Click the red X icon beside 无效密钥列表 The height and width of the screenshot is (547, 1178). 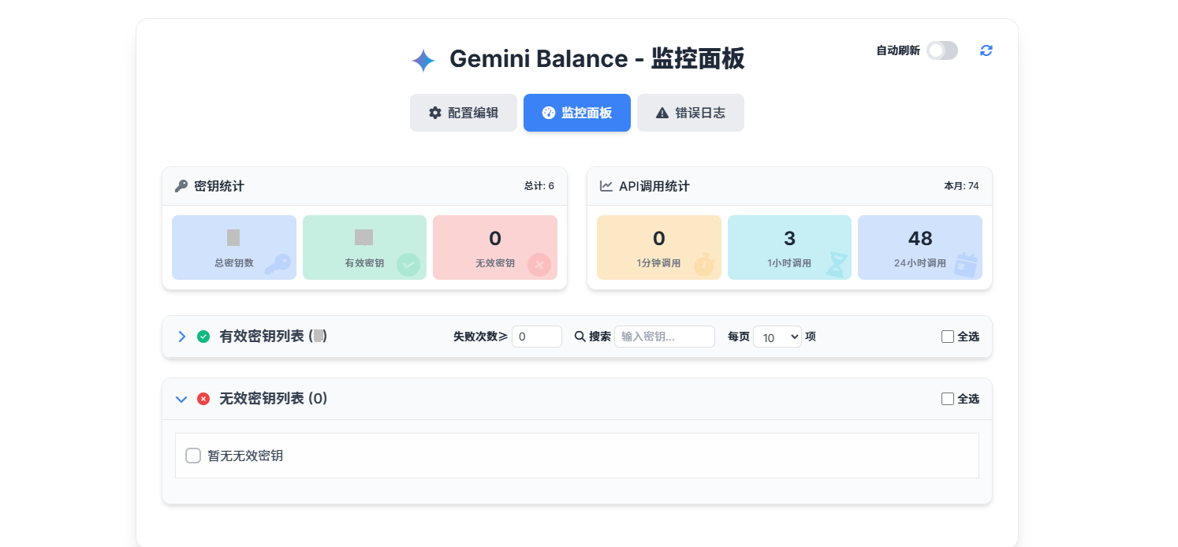tap(203, 399)
